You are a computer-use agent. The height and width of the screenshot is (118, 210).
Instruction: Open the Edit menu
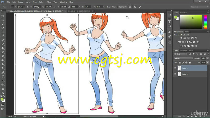click(x=14, y=2)
